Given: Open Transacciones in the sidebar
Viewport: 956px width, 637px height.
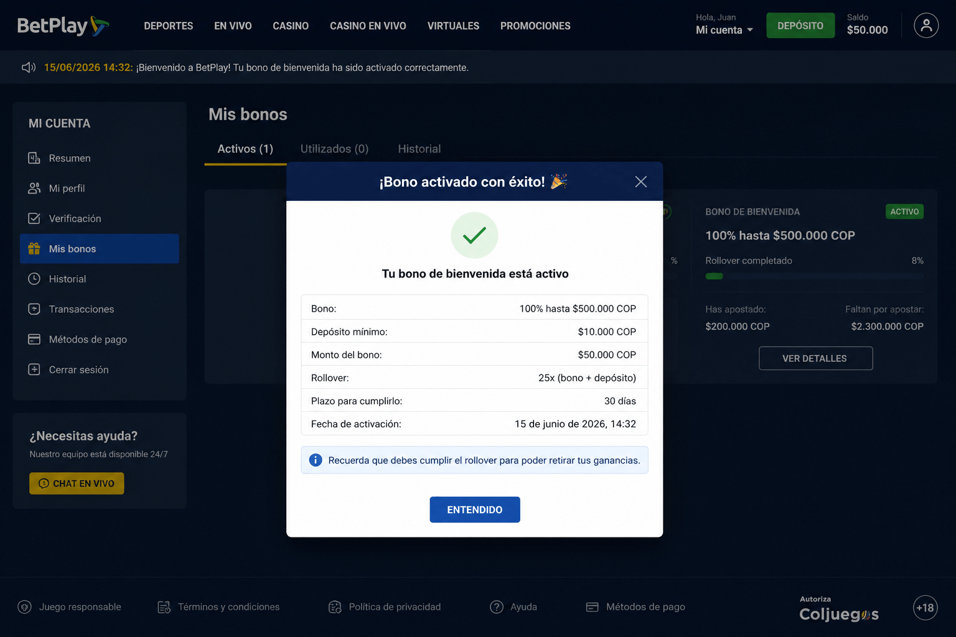Looking at the screenshot, I should (x=100, y=309).
